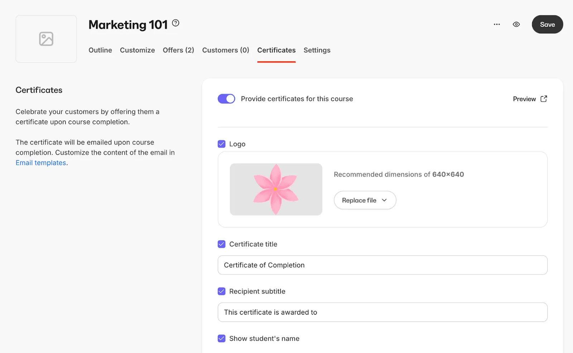This screenshot has width=573, height=353.
Task: Switch to the Outline tab
Action: point(100,50)
